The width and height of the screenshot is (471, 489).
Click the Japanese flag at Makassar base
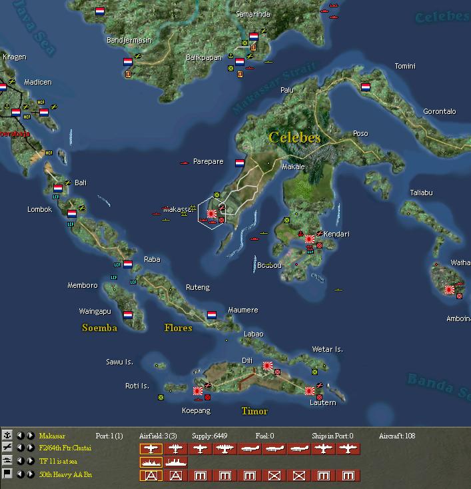tap(212, 214)
